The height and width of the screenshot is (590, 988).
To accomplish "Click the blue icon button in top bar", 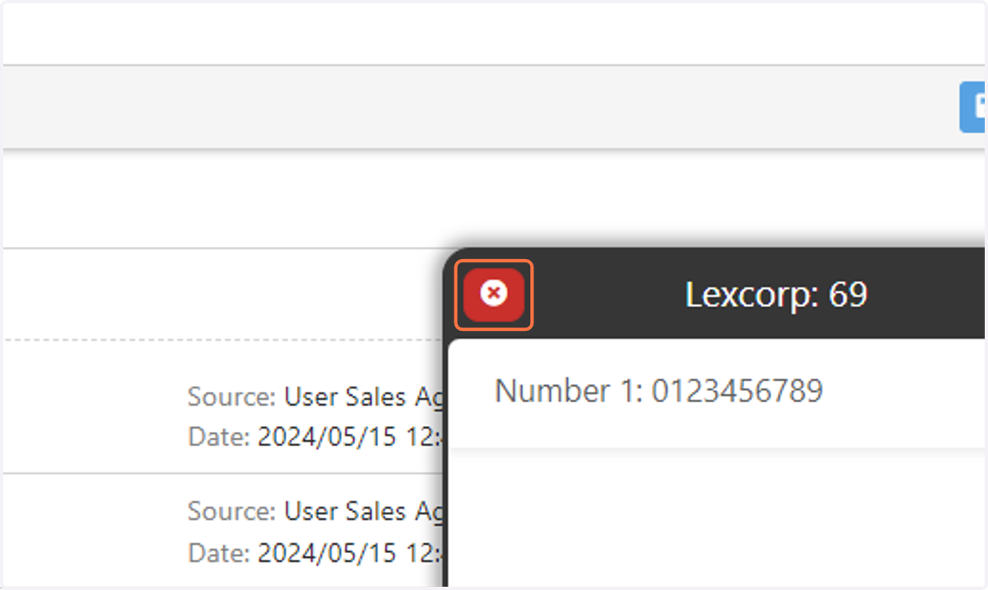I will 974,107.
